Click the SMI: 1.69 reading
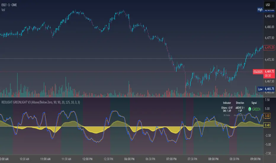Viewport: 276px width, 163px height. [227, 111]
